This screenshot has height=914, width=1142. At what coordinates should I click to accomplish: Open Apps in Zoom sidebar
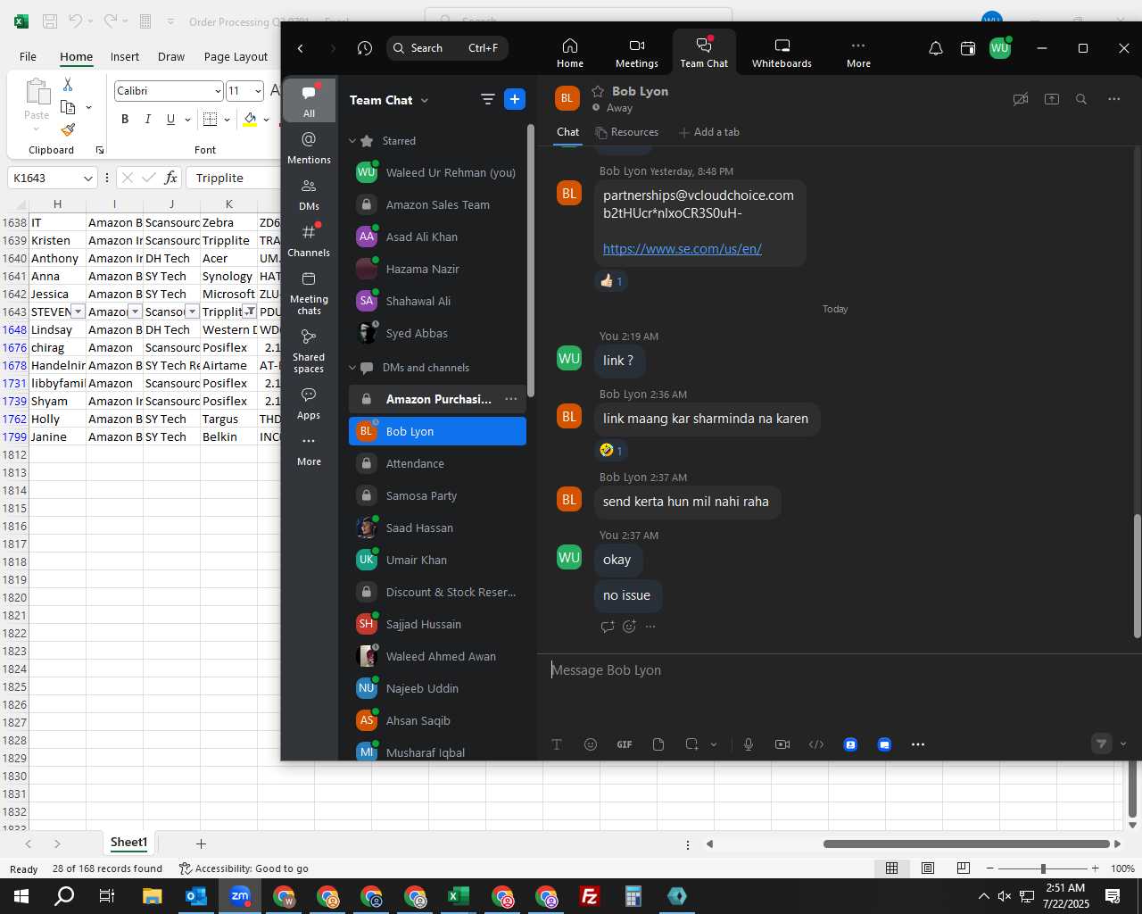tap(309, 403)
